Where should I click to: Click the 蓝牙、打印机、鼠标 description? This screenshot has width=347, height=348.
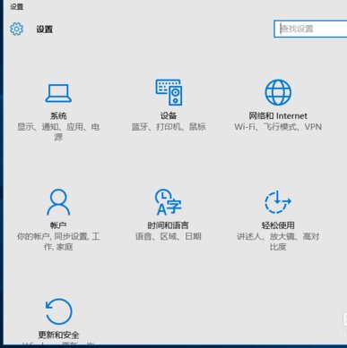click(x=169, y=127)
